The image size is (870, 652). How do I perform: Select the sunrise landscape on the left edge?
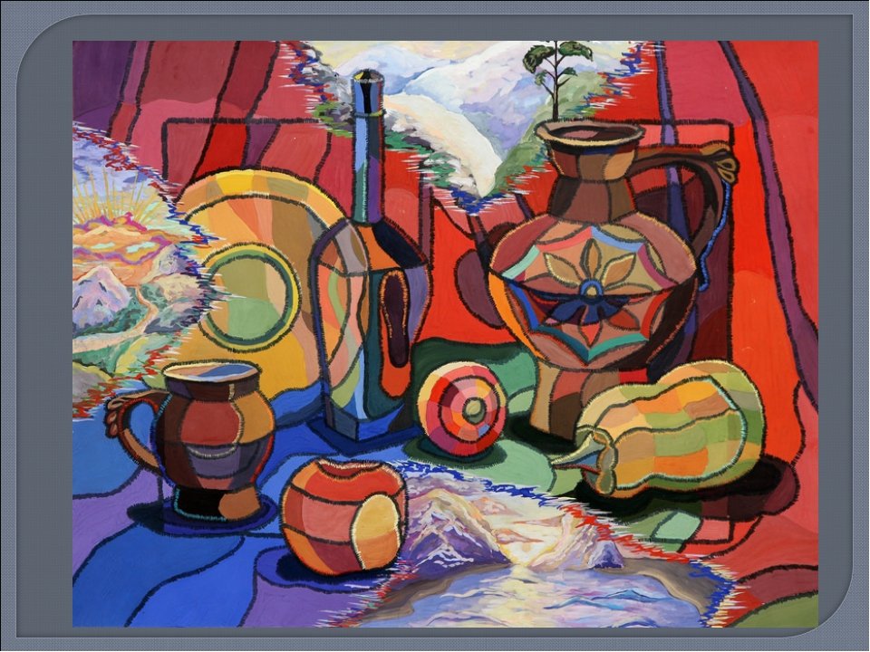coord(118,244)
